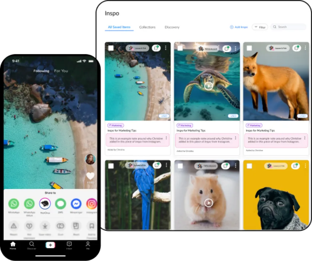312x261 pixels.
Task: Open the Discovery tab
Action: click(x=172, y=27)
